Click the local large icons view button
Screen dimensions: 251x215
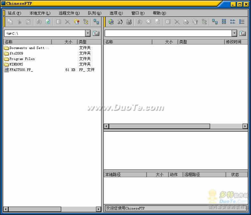(96, 22)
